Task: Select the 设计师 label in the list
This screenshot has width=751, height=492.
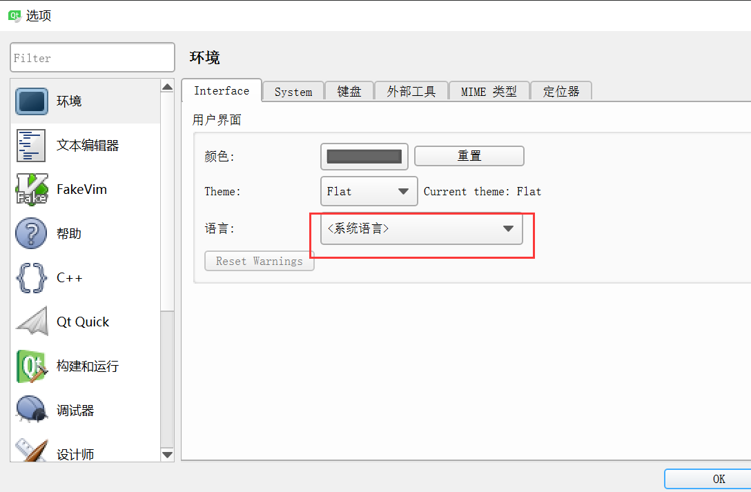Action: 75,454
